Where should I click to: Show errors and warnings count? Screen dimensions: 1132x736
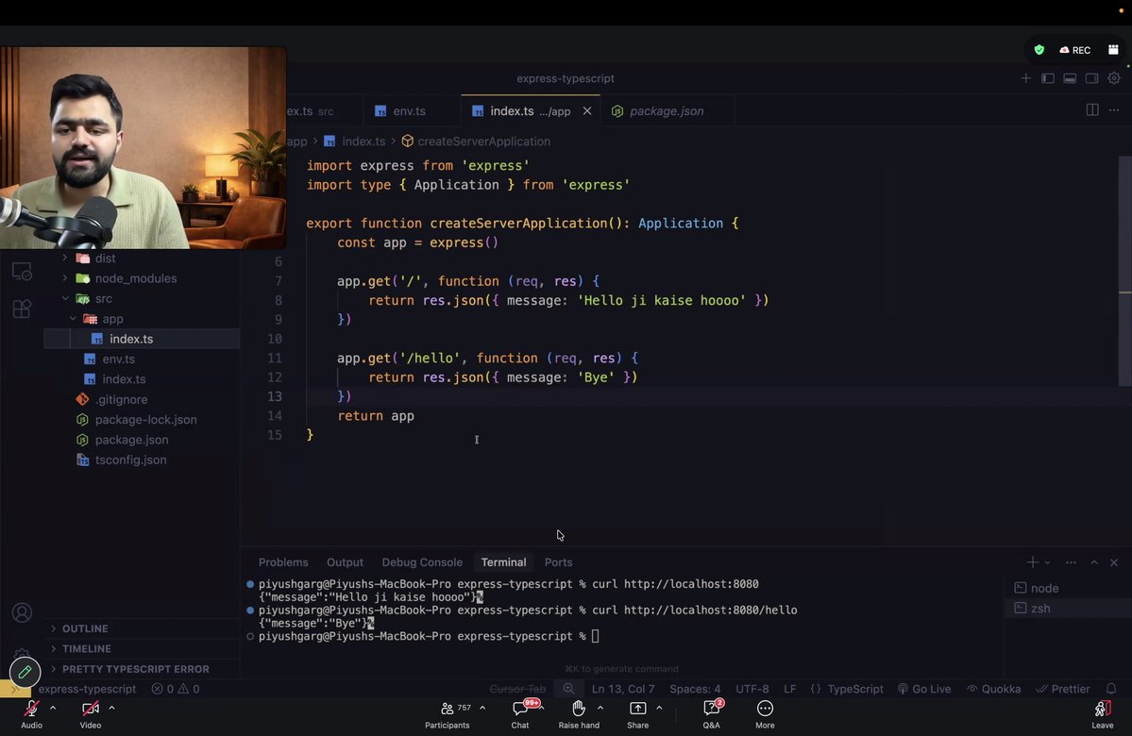[176, 689]
